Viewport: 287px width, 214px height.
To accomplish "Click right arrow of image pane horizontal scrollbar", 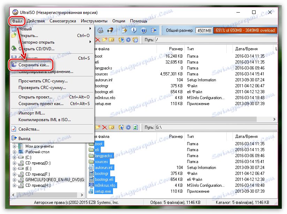I will click(x=274, y=119).
